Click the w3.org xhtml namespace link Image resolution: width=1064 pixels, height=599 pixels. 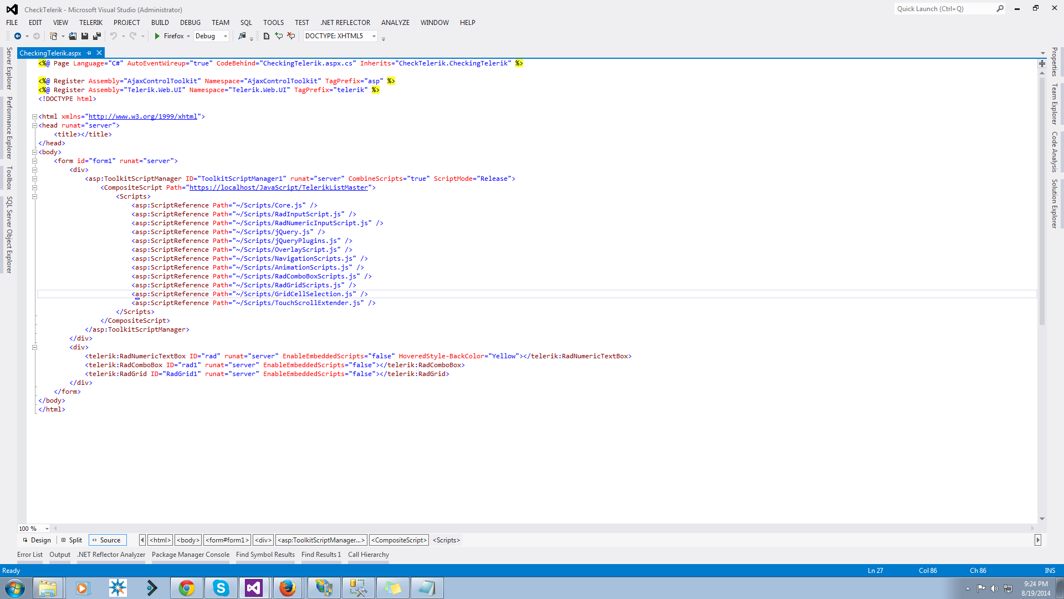tap(143, 116)
